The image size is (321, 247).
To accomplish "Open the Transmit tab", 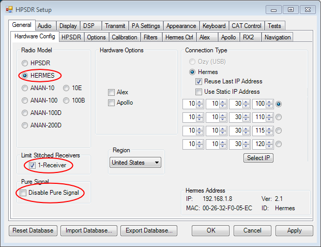I will pyautogui.click(x=115, y=26).
